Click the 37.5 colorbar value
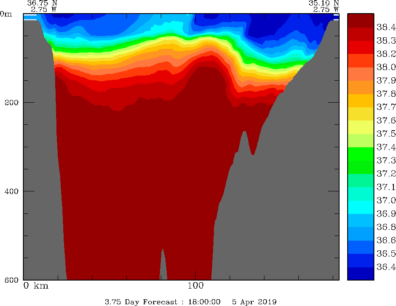This screenshot has height=306, width=396. (x=386, y=134)
